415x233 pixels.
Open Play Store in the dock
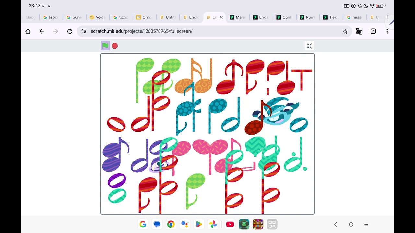[x=199, y=224]
